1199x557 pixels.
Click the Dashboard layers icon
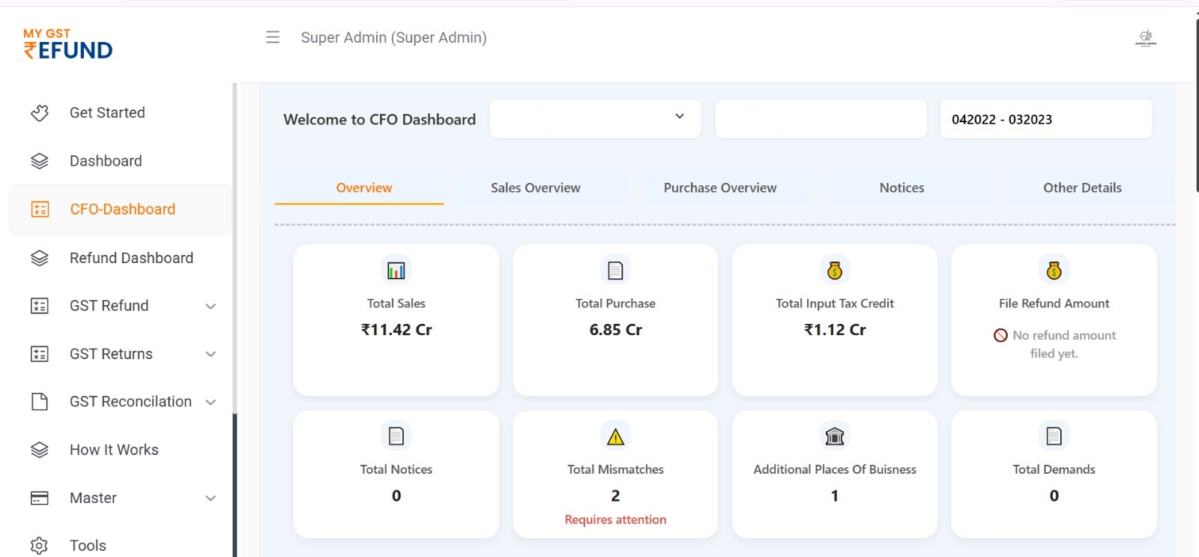(x=40, y=161)
